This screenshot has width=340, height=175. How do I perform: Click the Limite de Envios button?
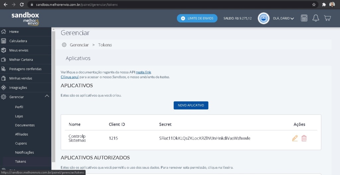[197, 19]
